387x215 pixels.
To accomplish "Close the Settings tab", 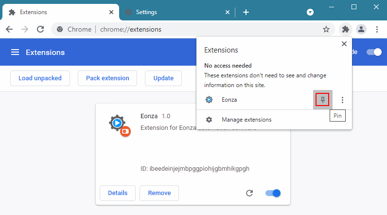I will [x=228, y=12].
